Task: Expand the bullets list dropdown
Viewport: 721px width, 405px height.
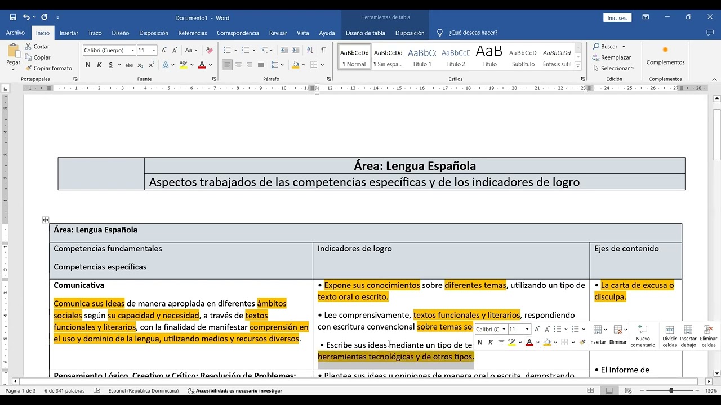Action: [236, 50]
